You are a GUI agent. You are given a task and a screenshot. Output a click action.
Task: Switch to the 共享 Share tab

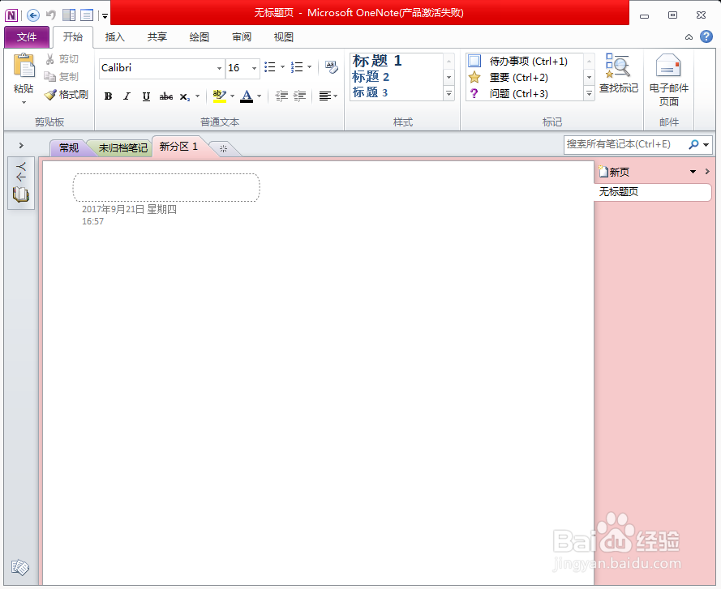coord(157,37)
